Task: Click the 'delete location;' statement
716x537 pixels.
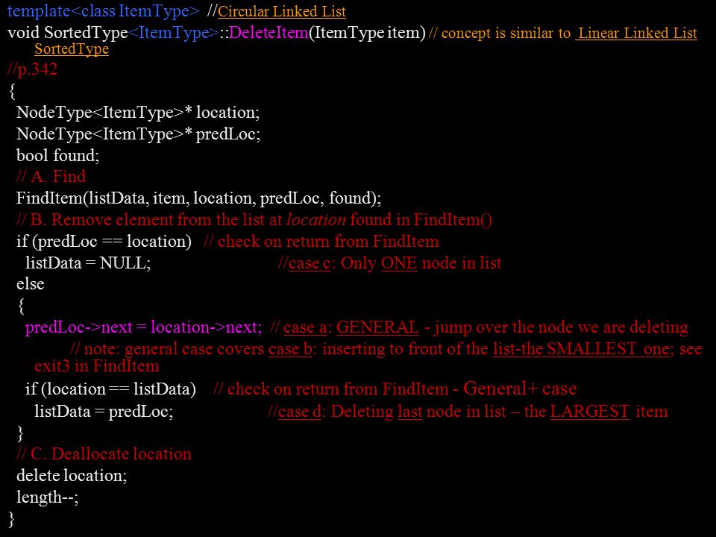Action: [x=72, y=475]
